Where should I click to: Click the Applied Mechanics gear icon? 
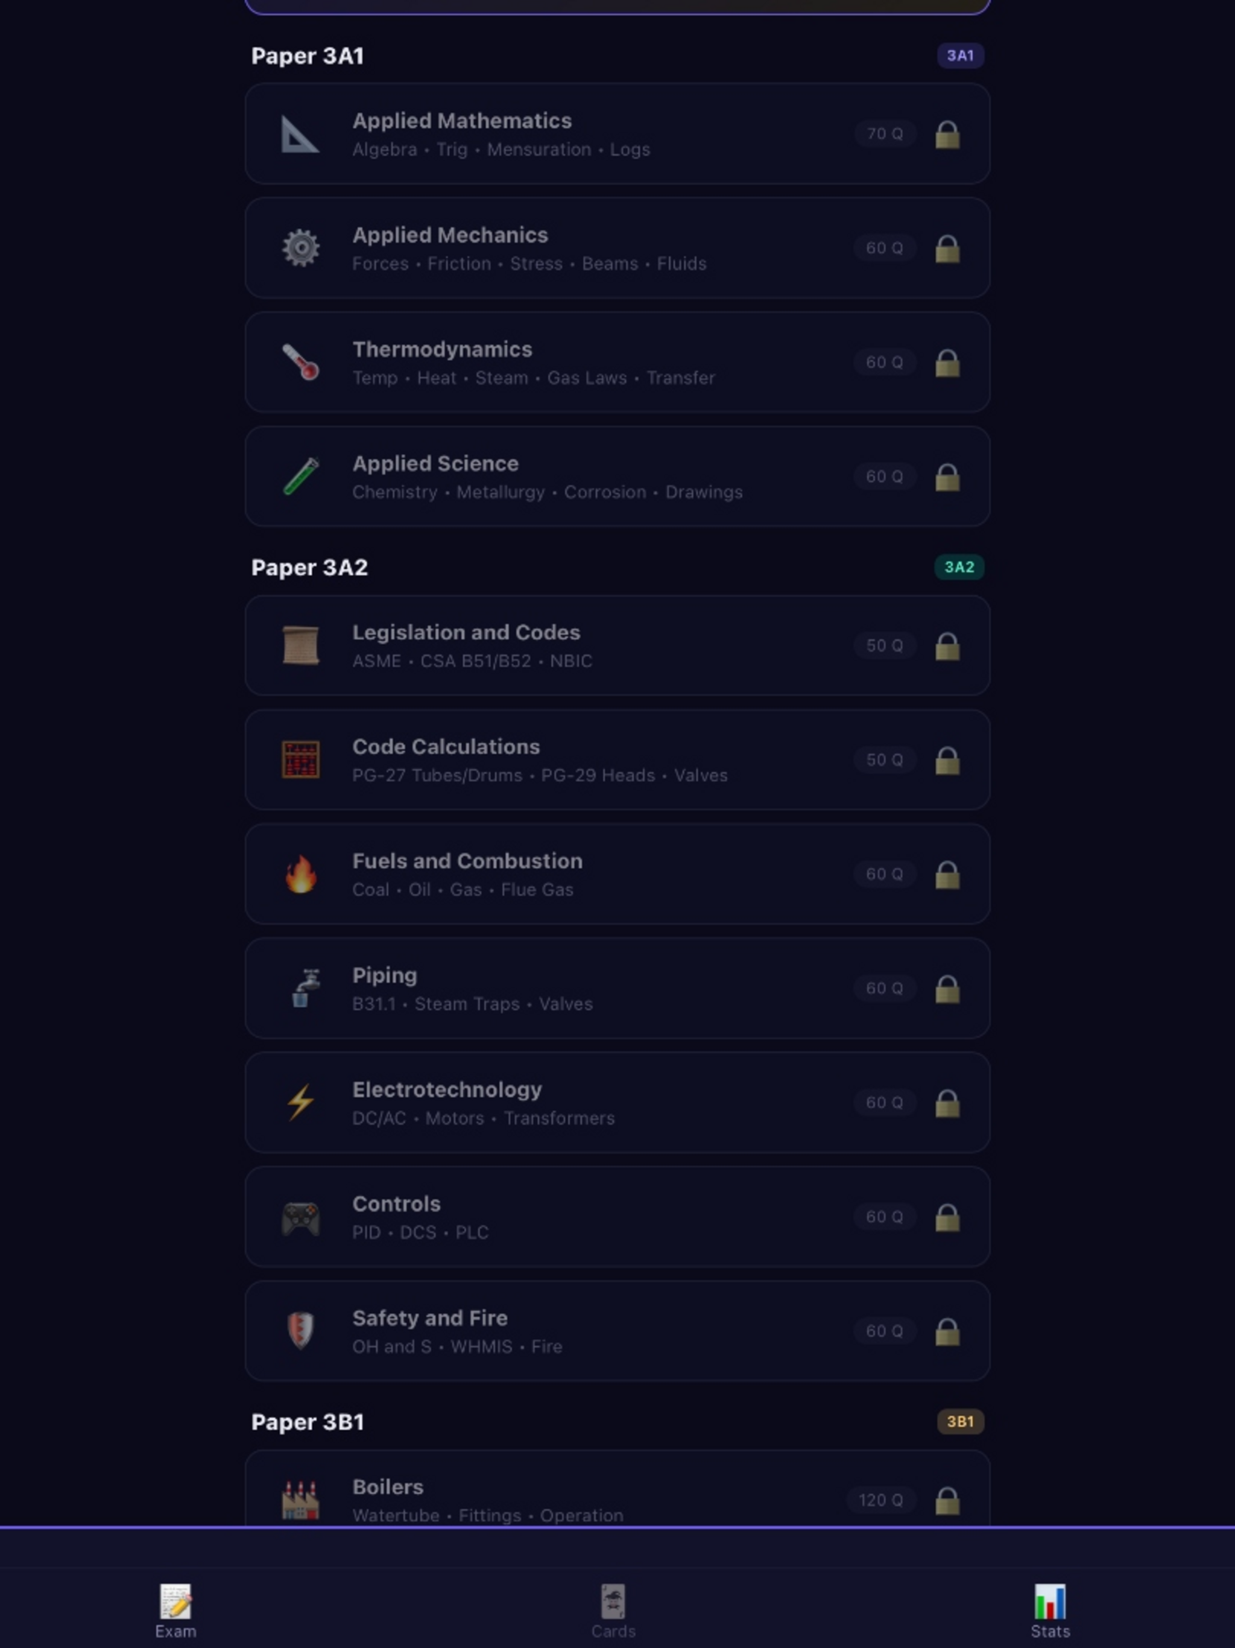click(300, 248)
